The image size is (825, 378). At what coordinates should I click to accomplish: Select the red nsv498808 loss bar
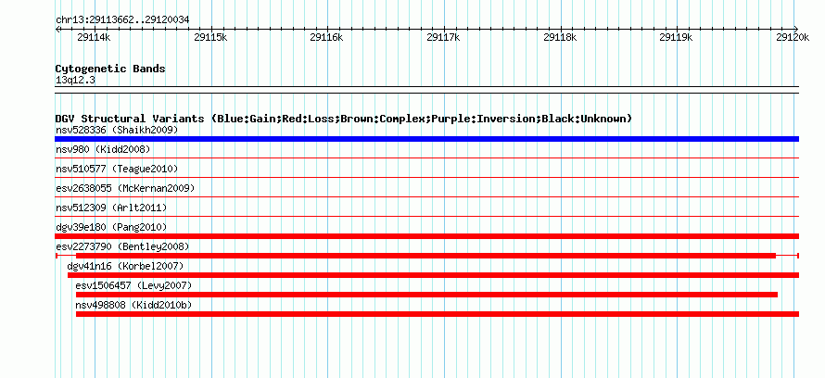(x=438, y=314)
